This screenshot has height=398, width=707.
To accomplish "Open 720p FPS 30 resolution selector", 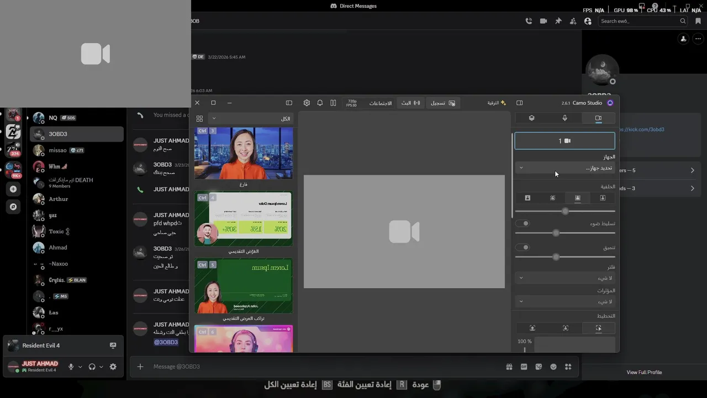I will [352, 103].
